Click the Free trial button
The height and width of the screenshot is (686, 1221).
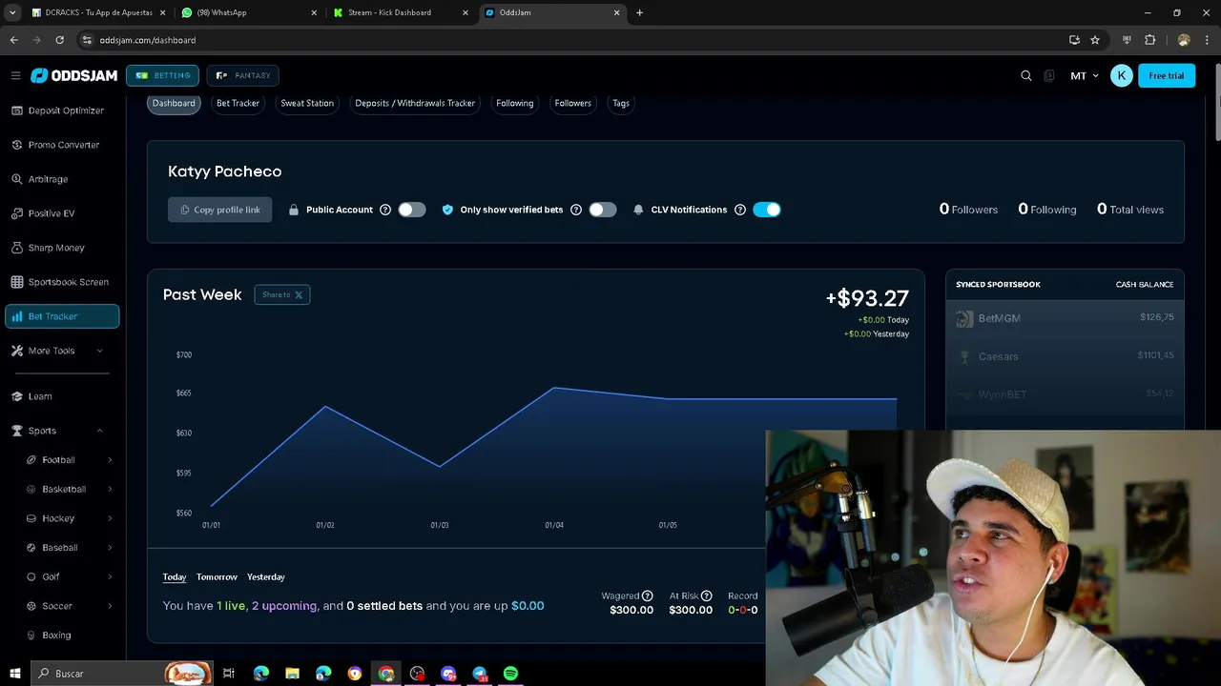(x=1167, y=75)
